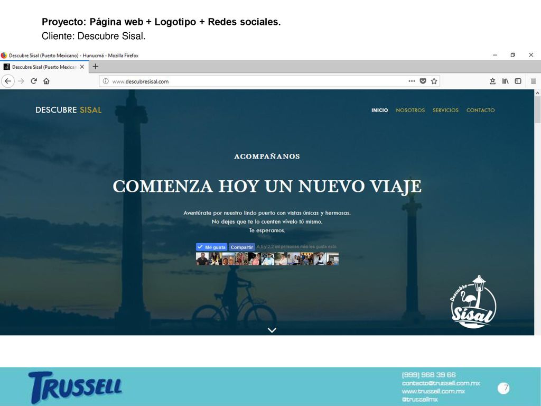Click the forward navigation arrow
This screenshot has width=541, height=406.
[21, 81]
